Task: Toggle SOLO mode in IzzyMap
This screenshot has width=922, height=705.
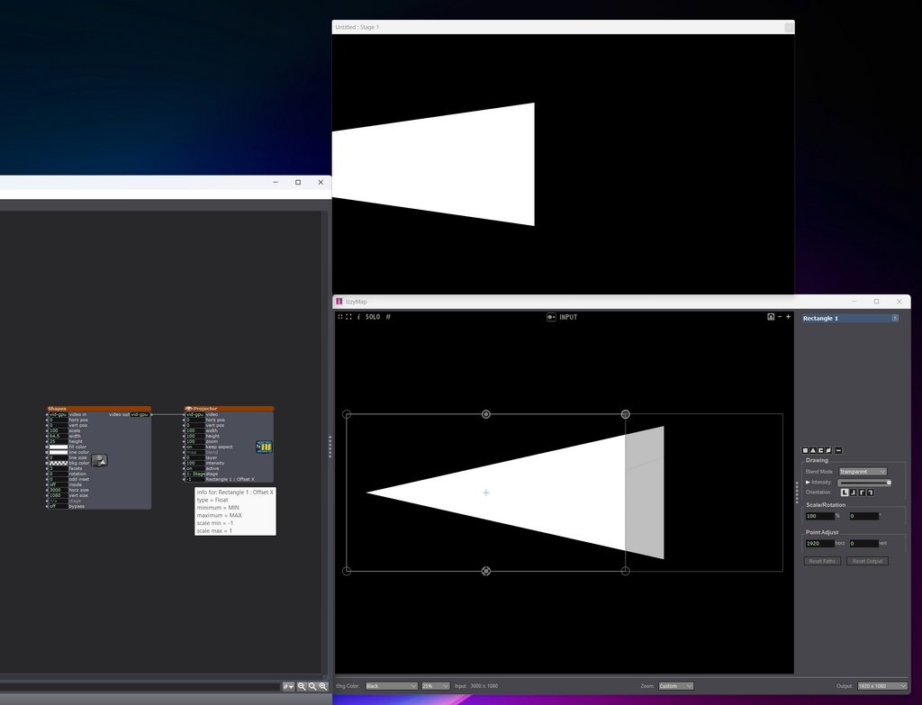Action: point(372,317)
